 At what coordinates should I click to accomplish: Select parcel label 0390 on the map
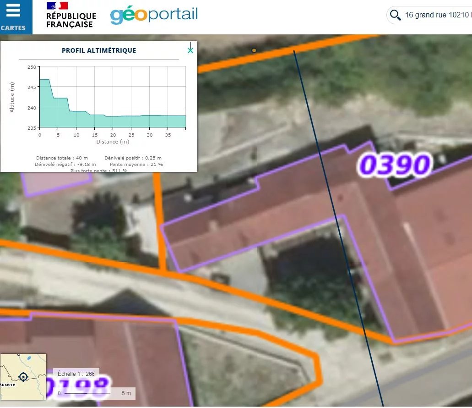point(395,165)
